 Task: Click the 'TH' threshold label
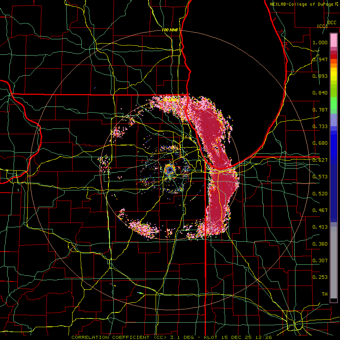coord(325,294)
